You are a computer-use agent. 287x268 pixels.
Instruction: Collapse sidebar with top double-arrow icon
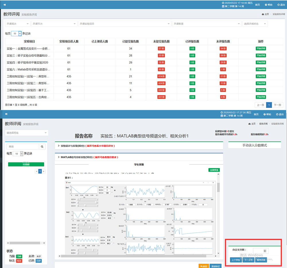(5, 5)
